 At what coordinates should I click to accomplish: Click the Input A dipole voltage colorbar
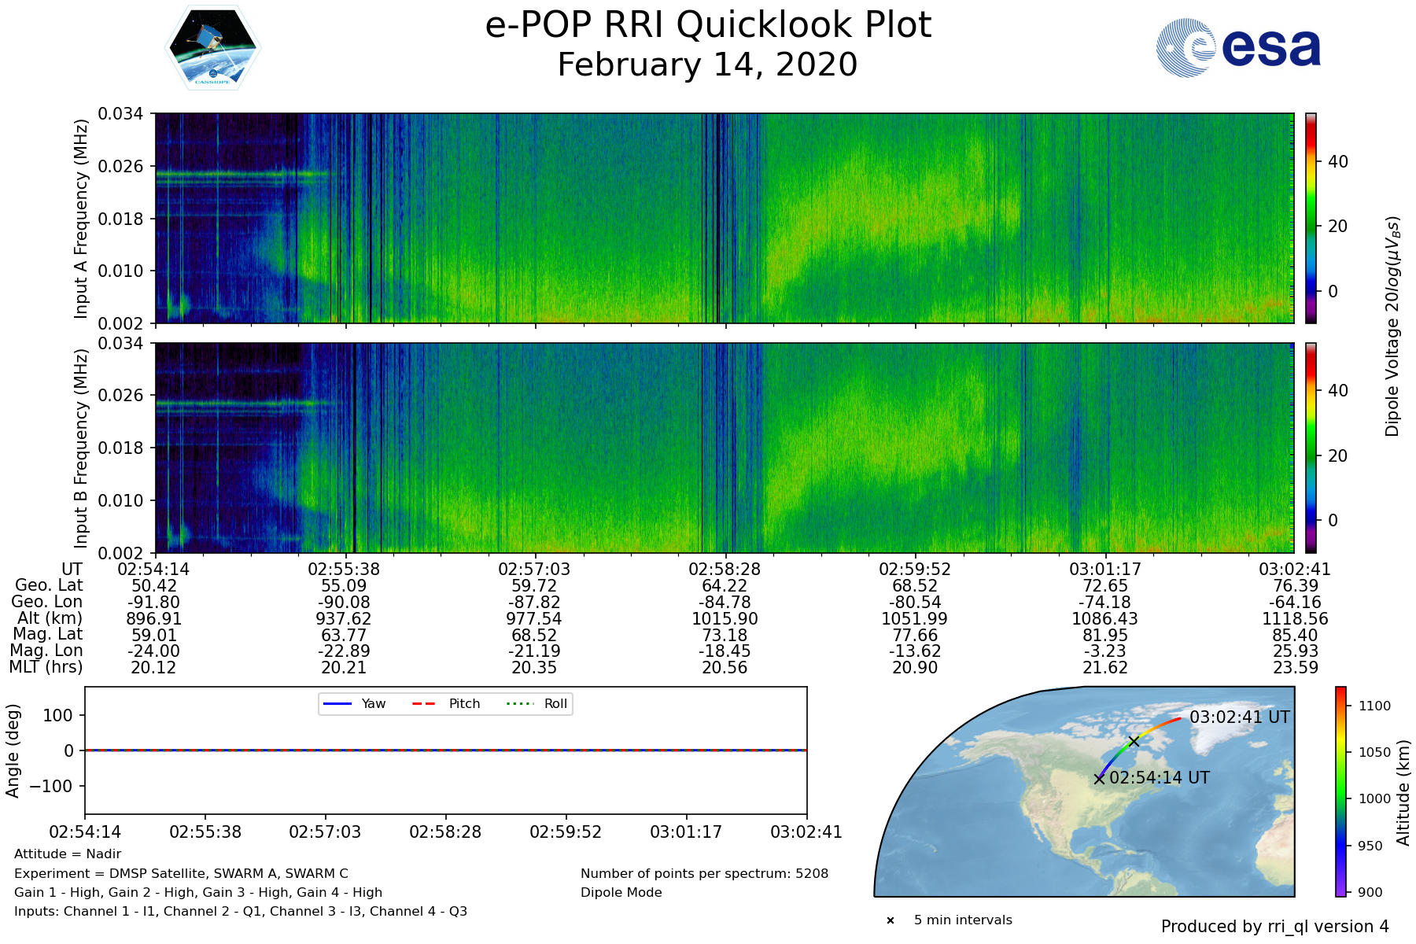point(1311,218)
